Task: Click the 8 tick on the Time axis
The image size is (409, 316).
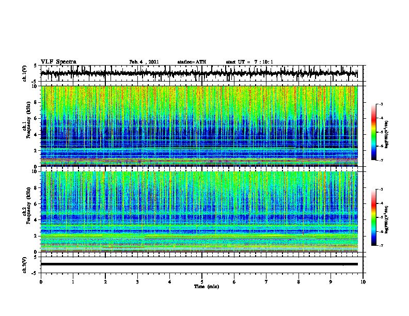Action: (x=298, y=282)
